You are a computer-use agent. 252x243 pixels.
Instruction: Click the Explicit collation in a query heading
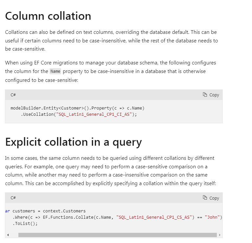[x=74, y=142]
